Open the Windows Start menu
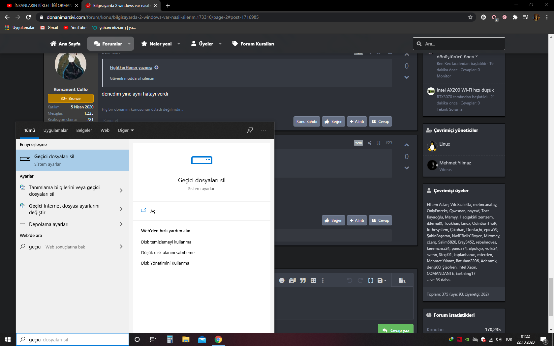Image resolution: width=554 pixels, height=346 pixels. pos(8,339)
